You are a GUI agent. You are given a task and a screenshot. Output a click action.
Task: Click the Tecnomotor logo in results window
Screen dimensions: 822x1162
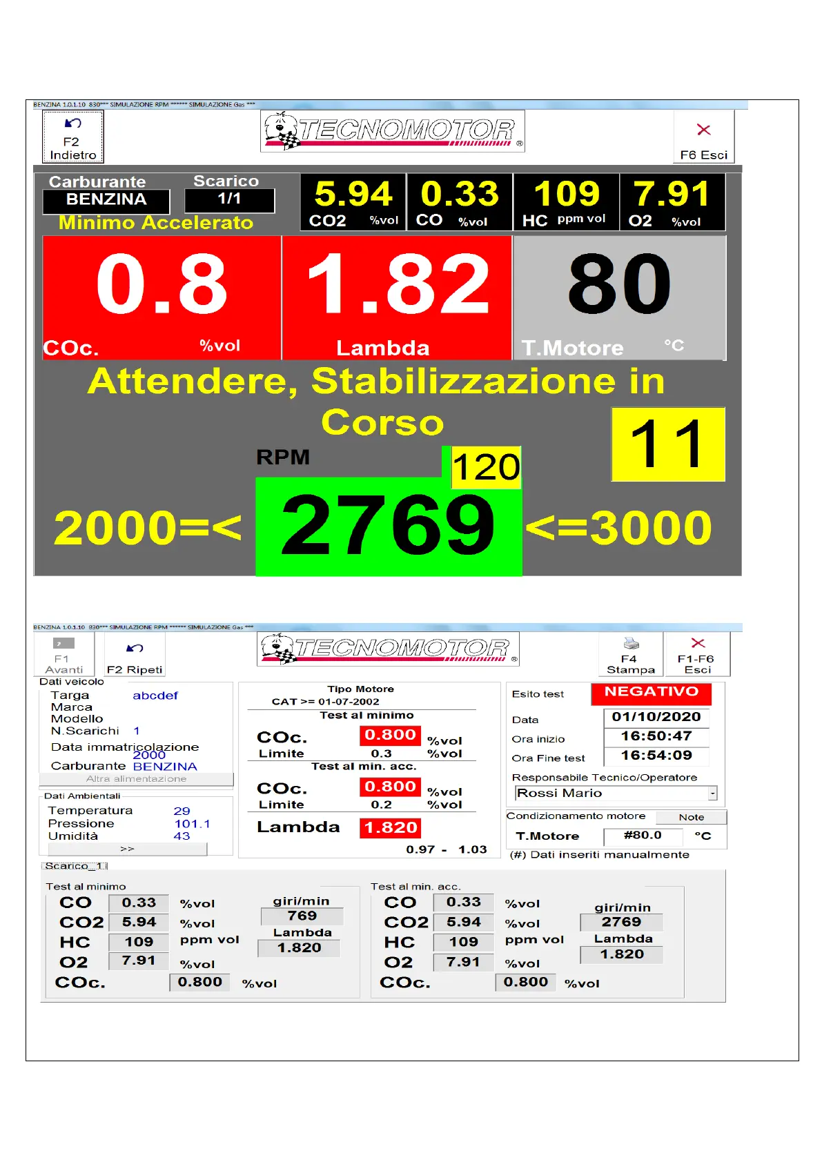388,649
